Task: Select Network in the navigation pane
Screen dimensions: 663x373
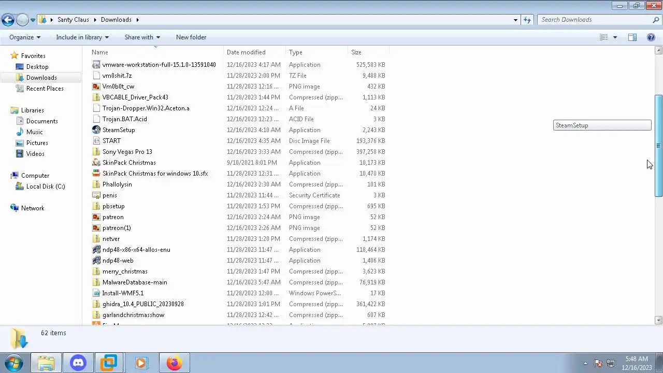Action: pyautogui.click(x=33, y=208)
